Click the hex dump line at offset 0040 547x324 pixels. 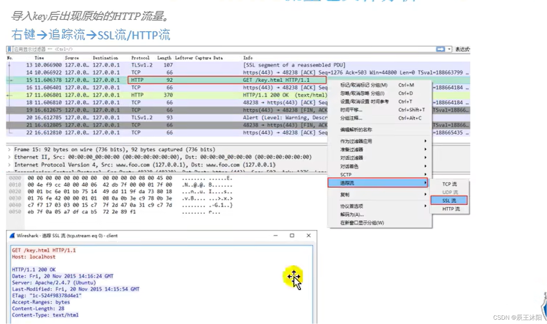tap(121, 205)
